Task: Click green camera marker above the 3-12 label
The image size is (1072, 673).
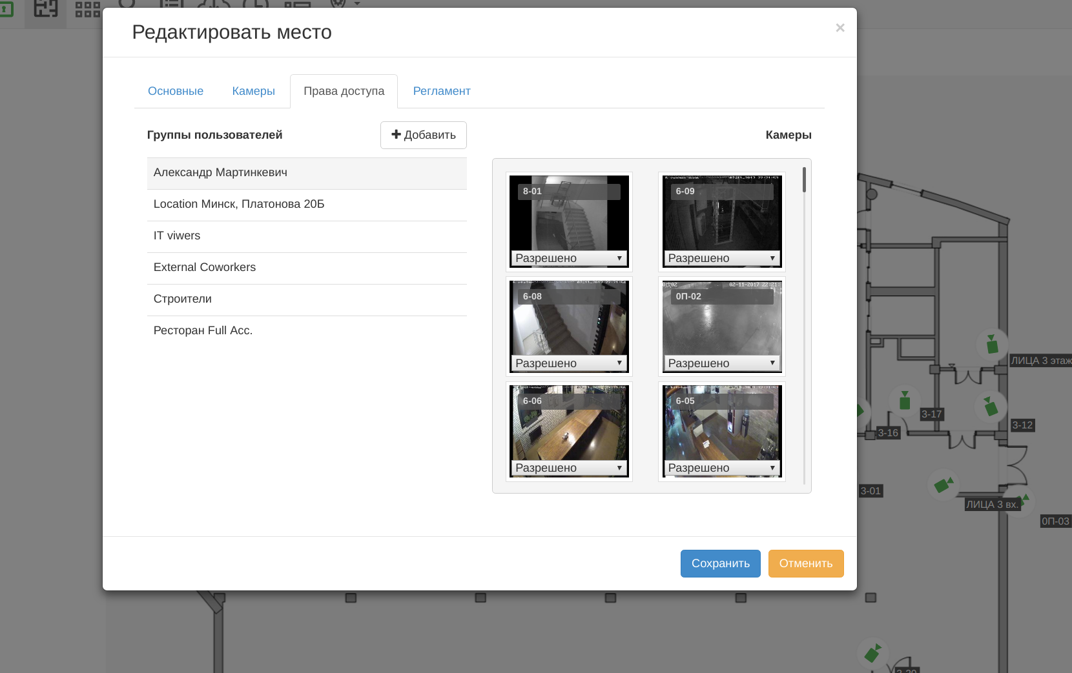Action: [991, 405]
